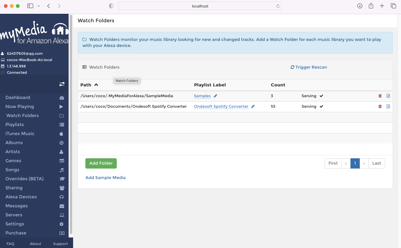Click Add Sample Media link
Screen dimensions: 401x248
click(106, 178)
